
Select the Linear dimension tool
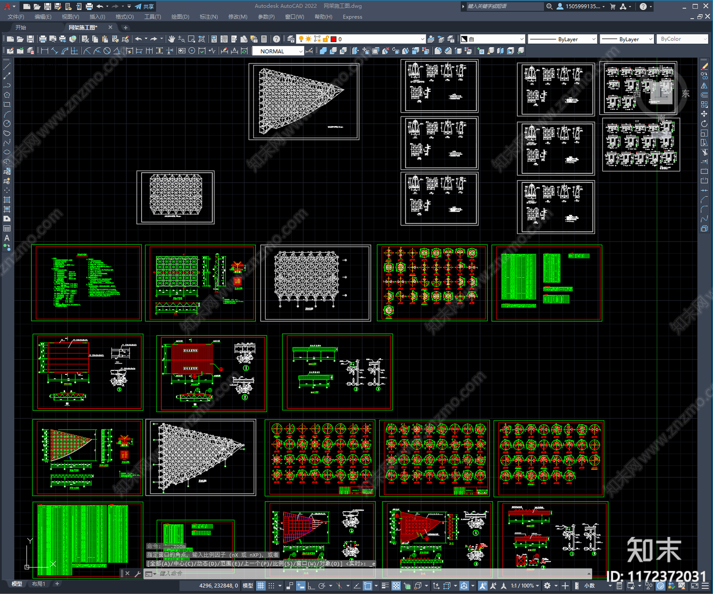click(x=45, y=51)
